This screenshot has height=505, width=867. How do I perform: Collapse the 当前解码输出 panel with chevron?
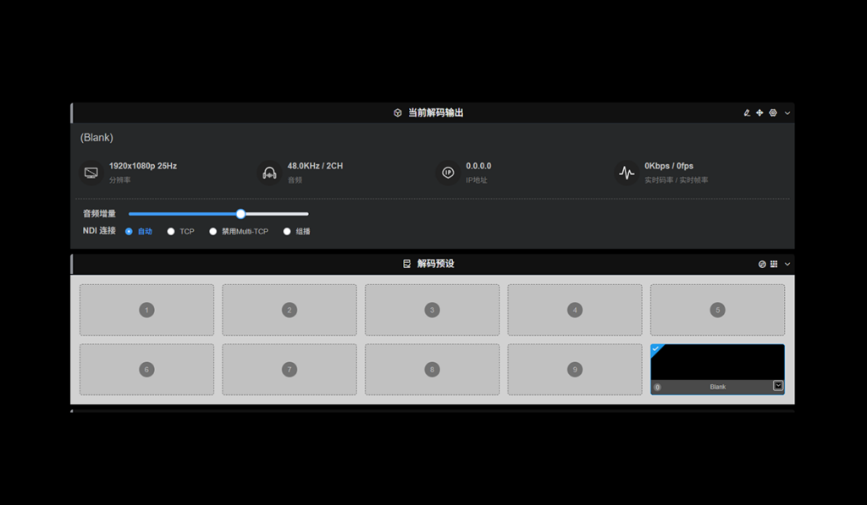pyautogui.click(x=787, y=113)
